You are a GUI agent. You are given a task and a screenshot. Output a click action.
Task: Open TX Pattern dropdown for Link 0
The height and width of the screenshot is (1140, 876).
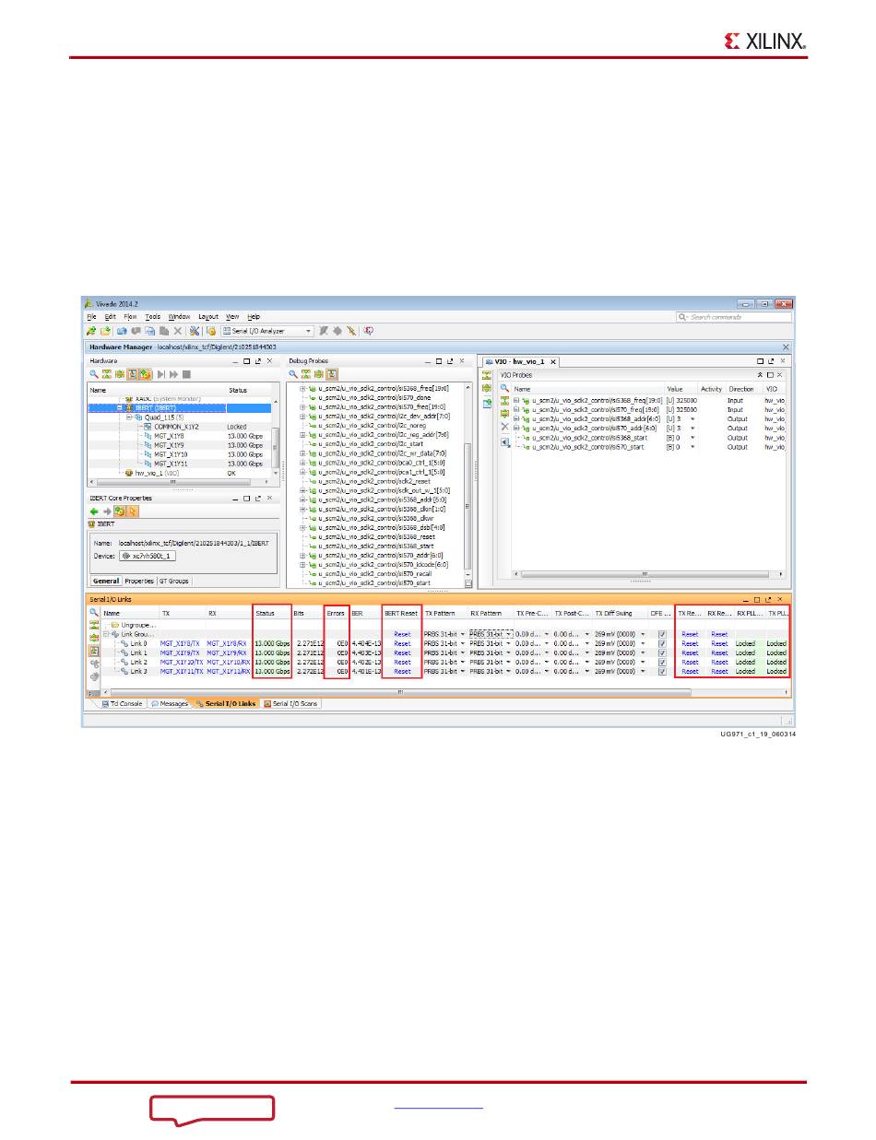tap(463, 643)
